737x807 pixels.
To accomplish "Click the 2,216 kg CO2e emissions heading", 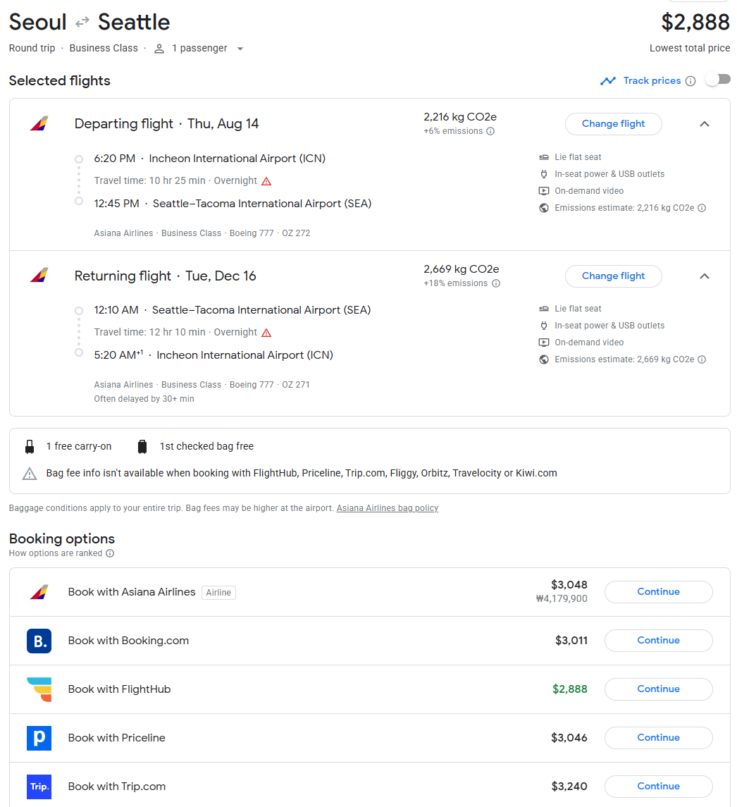I will [460, 117].
